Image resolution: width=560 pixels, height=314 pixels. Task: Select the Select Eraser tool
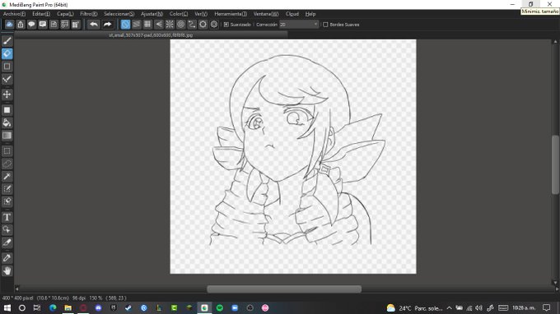coord(7,201)
